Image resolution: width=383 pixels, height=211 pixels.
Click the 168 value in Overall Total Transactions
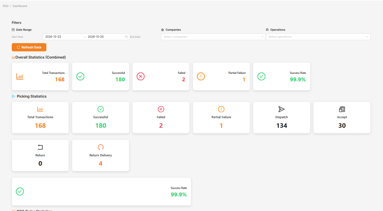tap(60, 79)
